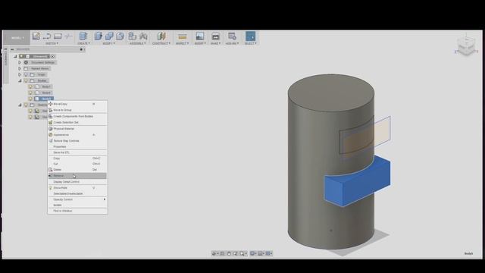The width and height of the screenshot is (485, 273).
Task: Click the Create Sketch icon in the toolbar
Action: click(x=36, y=36)
